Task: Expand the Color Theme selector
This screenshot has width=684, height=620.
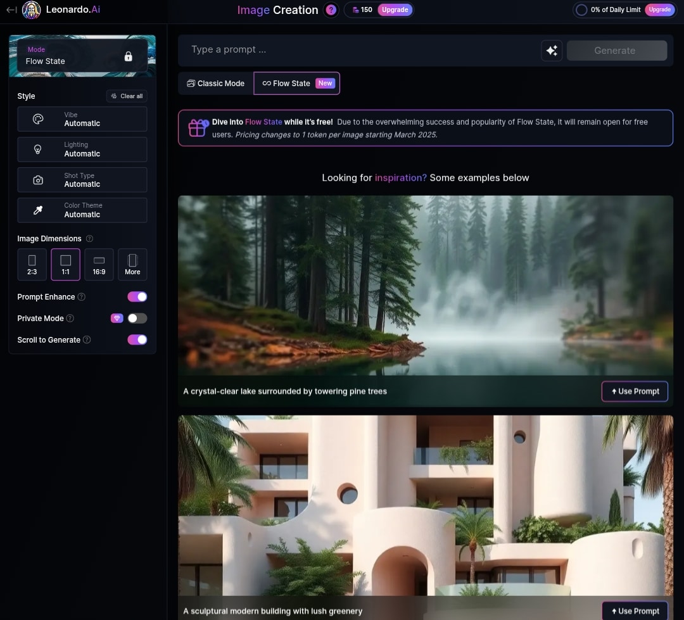Action: [x=82, y=210]
